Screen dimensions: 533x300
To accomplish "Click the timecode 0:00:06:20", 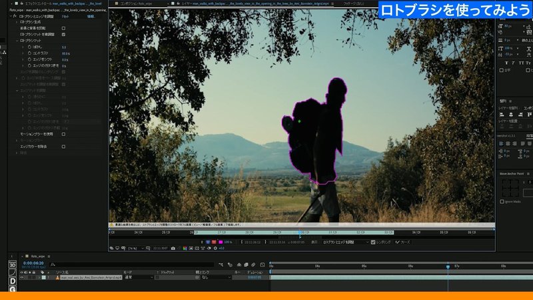I will (33, 263).
